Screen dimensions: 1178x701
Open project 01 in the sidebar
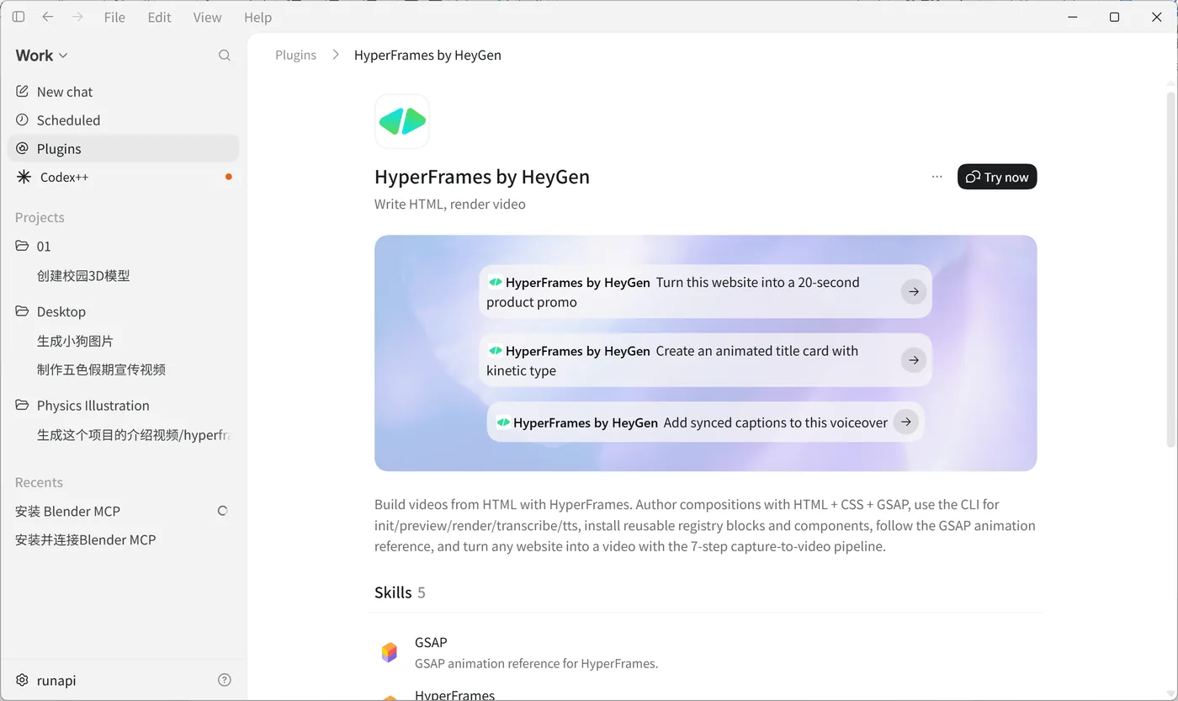[124, 247]
